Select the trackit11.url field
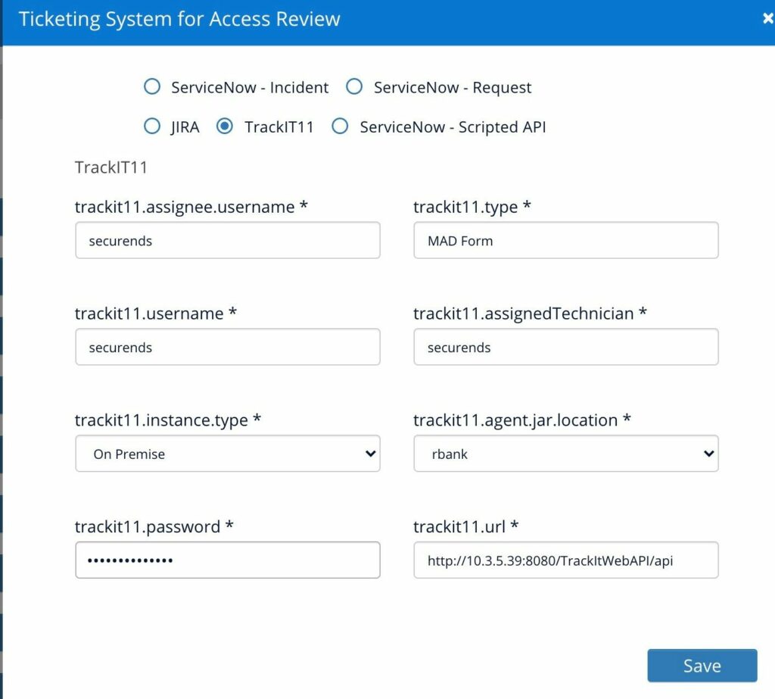This screenshot has width=775, height=699. 565,560
